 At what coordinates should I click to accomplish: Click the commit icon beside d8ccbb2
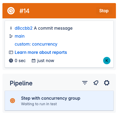coord(11,28)
